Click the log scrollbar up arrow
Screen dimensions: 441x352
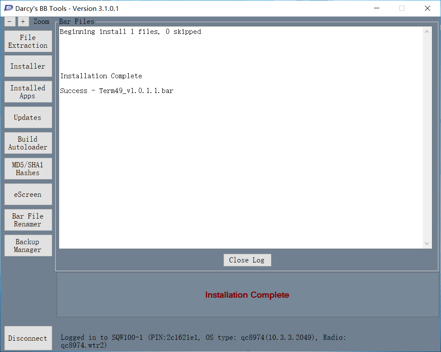click(x=427, y=32)
